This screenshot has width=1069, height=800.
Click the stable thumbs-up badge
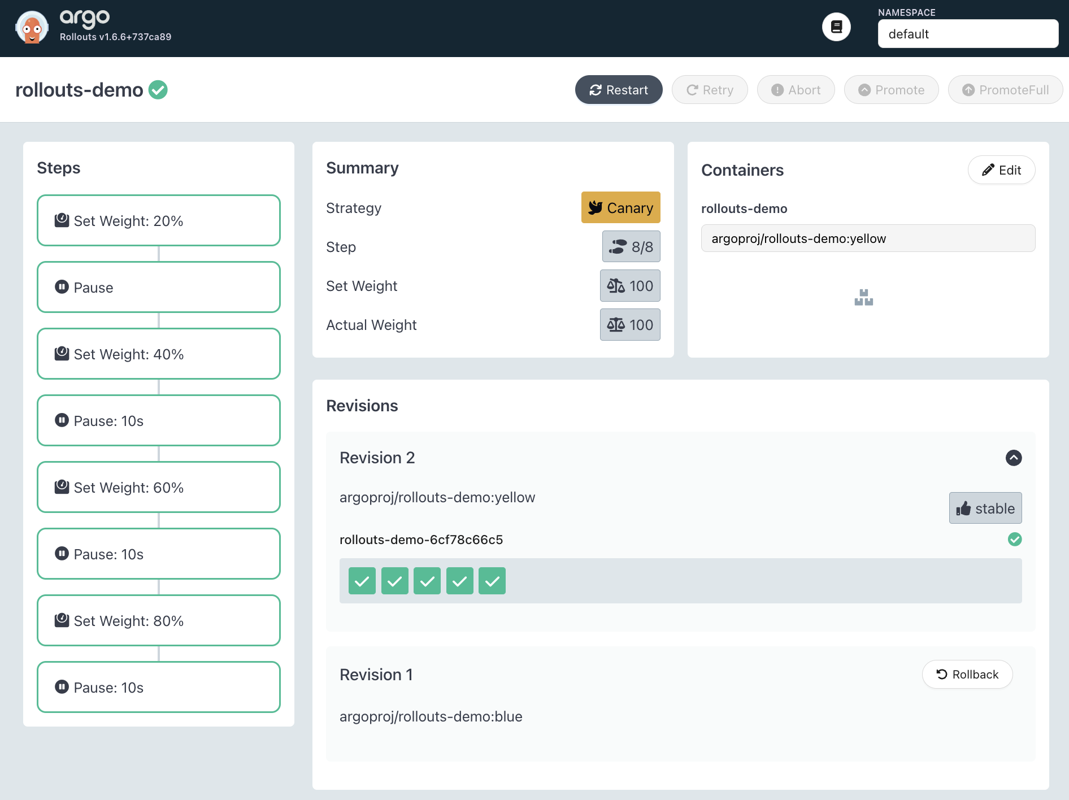tap(985, 508)
